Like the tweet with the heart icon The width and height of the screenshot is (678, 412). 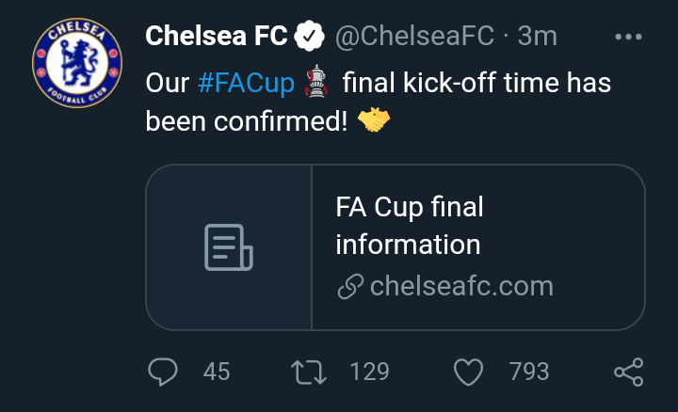pos(468,372)
